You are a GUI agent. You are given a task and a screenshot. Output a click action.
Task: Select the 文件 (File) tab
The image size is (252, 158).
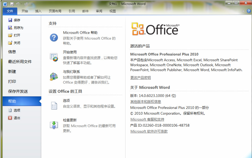pos(10,11)
